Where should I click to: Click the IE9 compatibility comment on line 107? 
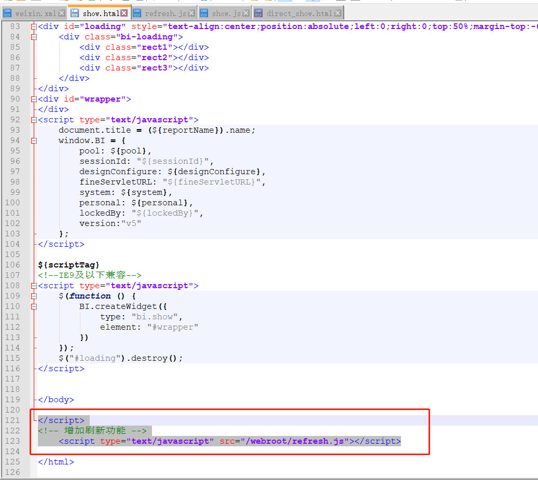(90, 275)
